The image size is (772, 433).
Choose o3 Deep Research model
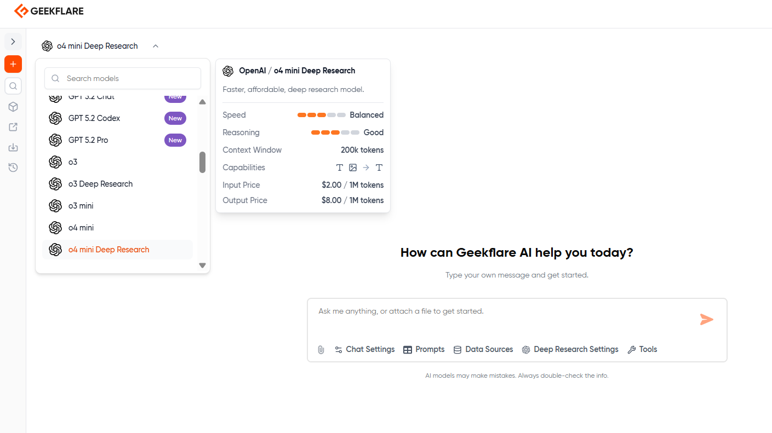(100, 184)
